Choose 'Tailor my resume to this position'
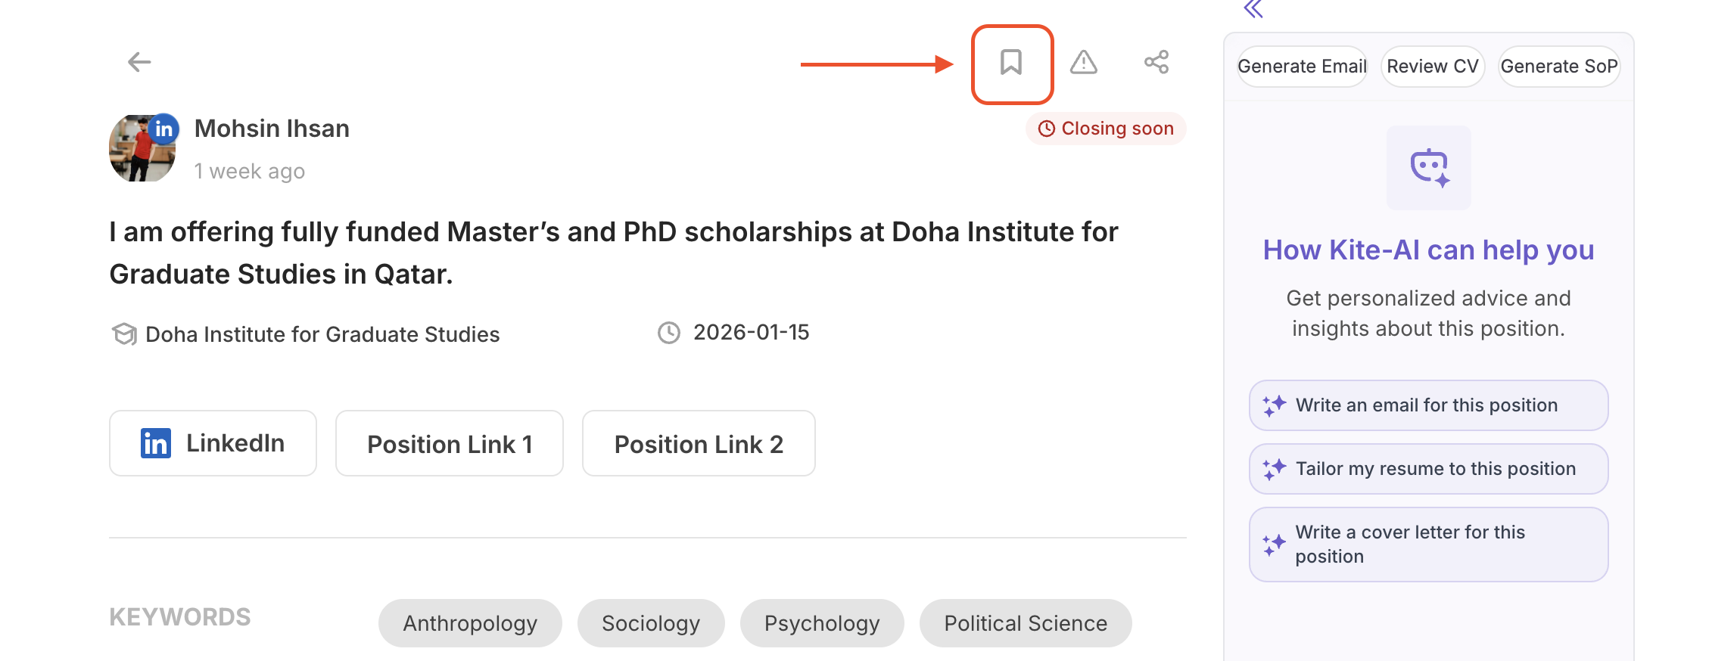 click(x=1428, y=469)
